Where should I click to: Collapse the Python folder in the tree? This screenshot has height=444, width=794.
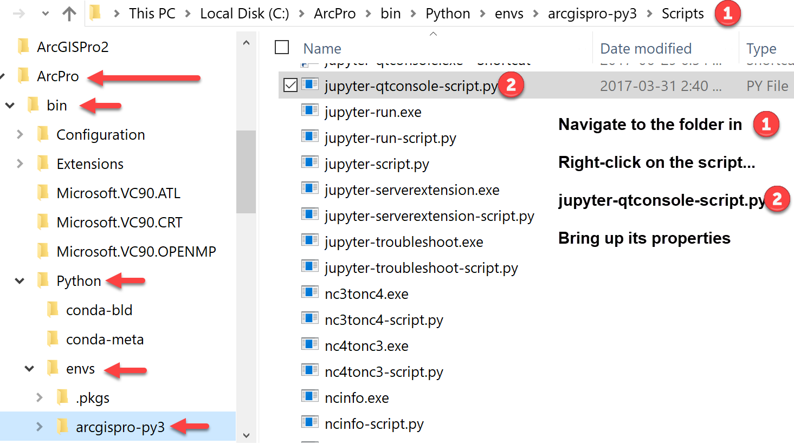click(20, 280)
